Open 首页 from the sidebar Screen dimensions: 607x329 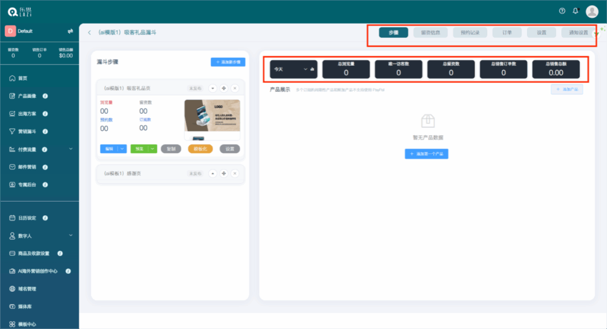pos(23,78)
